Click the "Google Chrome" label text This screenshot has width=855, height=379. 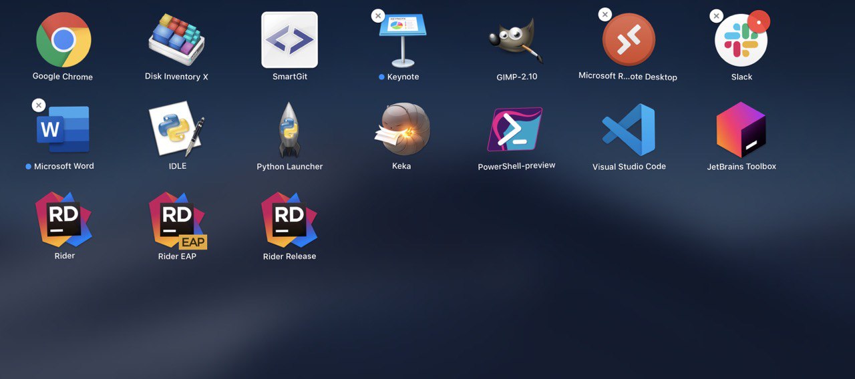63,77
